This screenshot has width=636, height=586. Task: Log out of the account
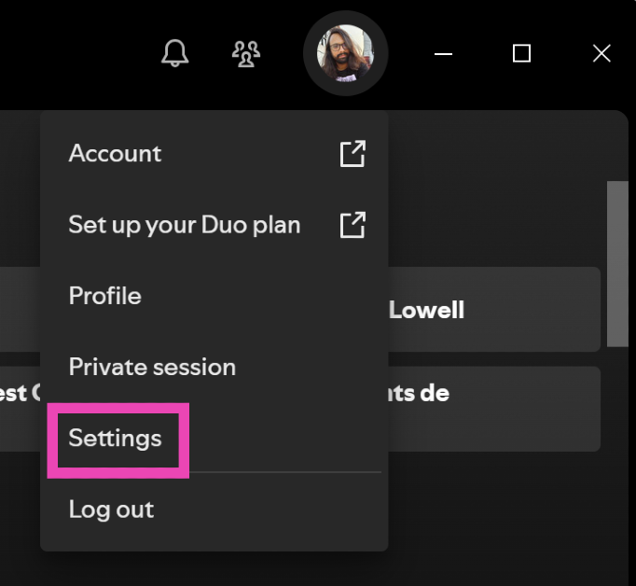(111, 509)
